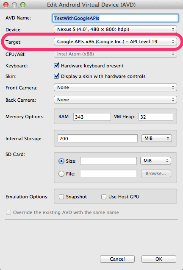Open SD Card MiB unit dropdown
This screenshot has height=270, width=183.
pyautogui.click(x=155, y=161)
